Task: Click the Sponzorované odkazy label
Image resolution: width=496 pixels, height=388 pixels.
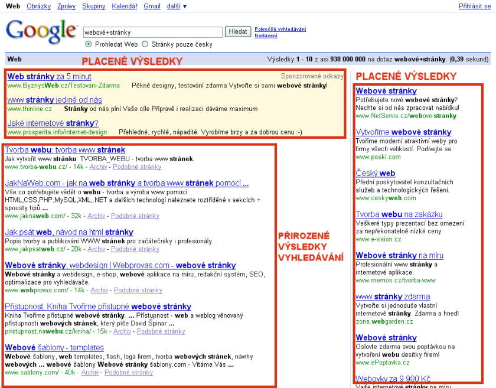Action: pos(312,76)
